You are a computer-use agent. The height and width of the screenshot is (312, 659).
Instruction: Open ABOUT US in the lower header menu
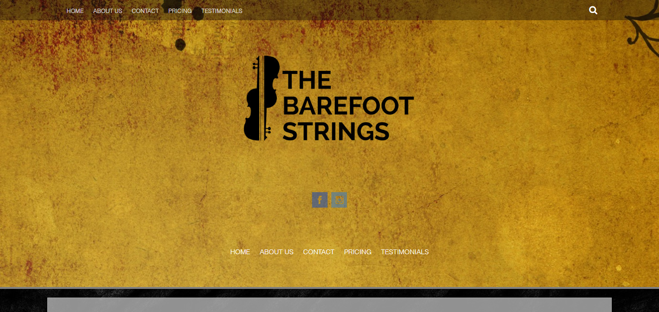click(x=276, y=252)
